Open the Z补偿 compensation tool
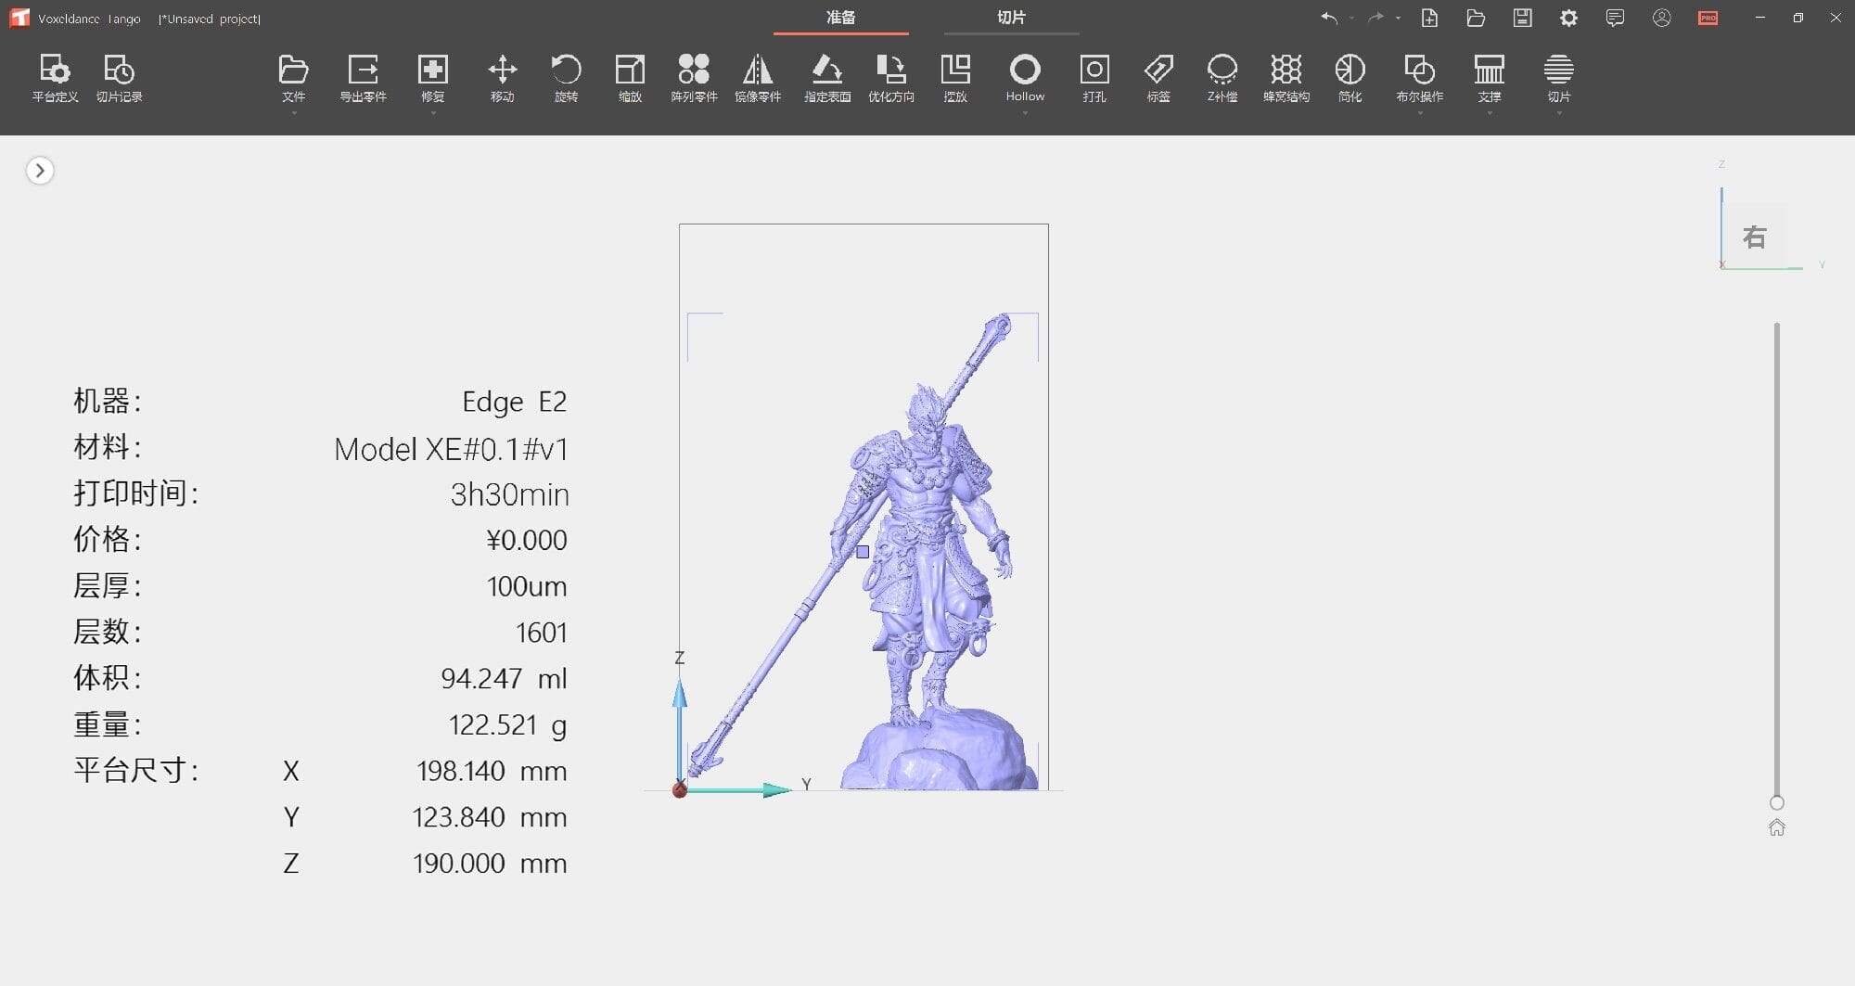 pyautogui.click(x=1222, y=78)
